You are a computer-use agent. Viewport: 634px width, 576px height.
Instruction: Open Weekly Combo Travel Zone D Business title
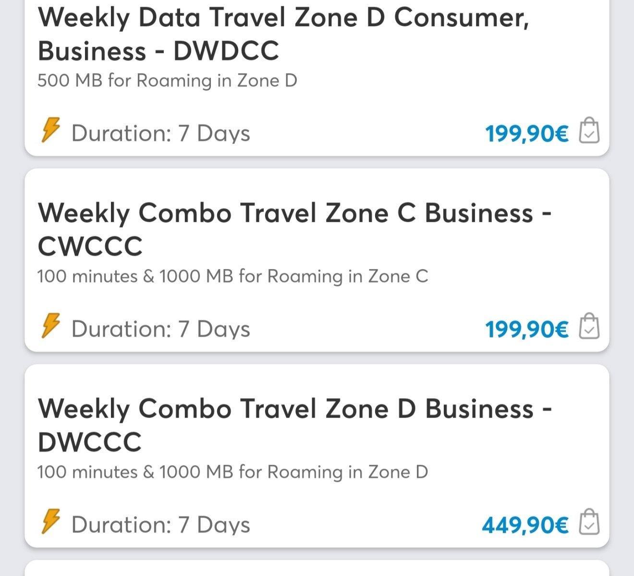294,410
